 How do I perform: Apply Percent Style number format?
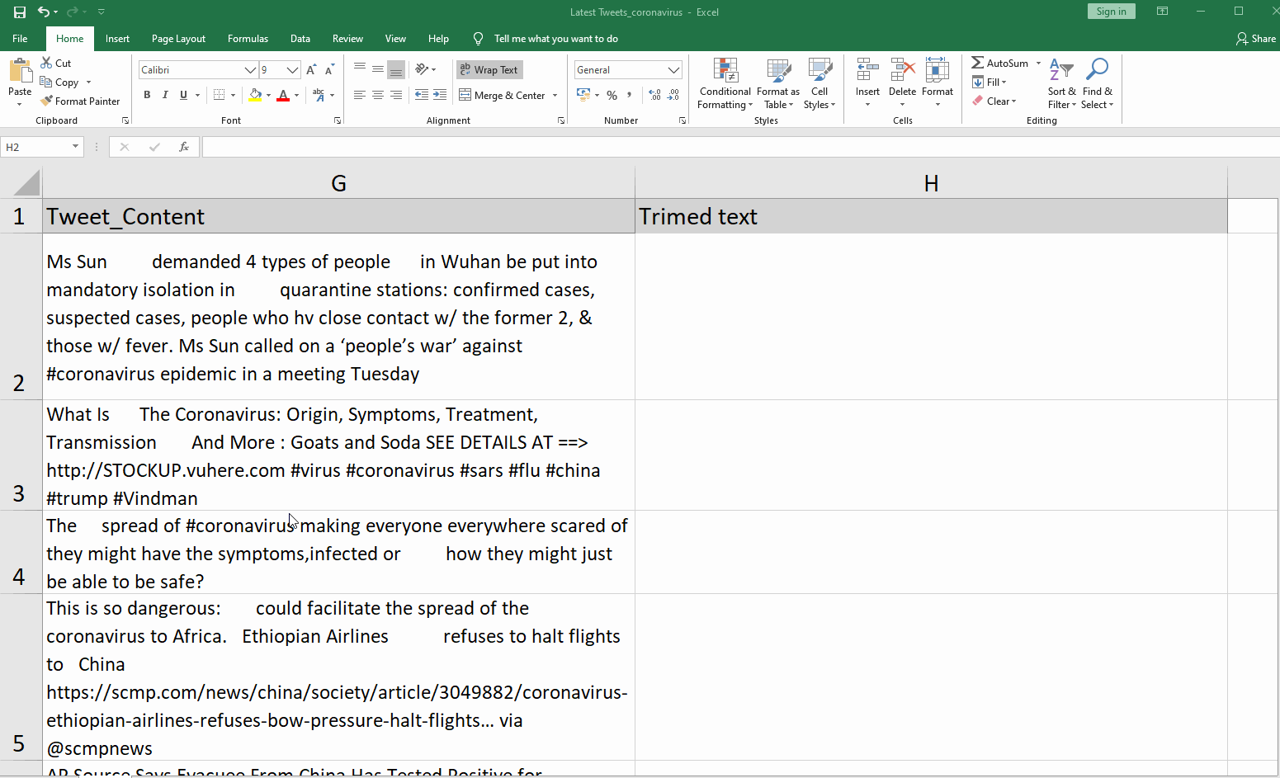(x=612, y=96)
